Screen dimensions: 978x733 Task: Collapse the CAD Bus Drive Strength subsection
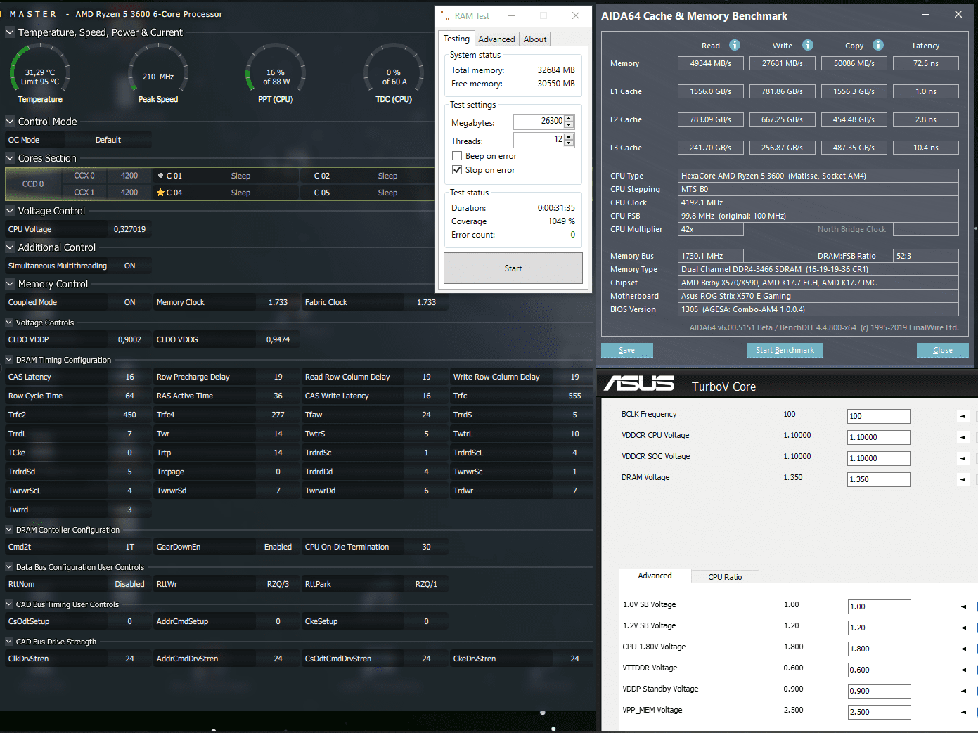point(9,642)
